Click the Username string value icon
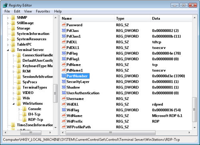The image size is (200, 145). [64, 98]
